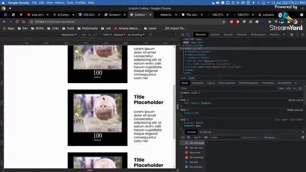Image resolution: width=306 pixels, height=172 pixels.
Task: Select No warnings filter in console sidebar
Action: pos(194,157)
